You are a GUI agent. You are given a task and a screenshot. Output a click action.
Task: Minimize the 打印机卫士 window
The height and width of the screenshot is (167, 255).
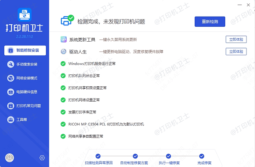[x=240, y=5]
